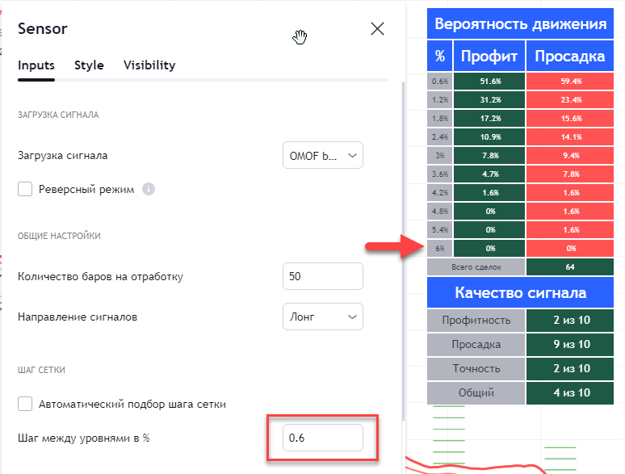625x474 pixels.
Task: Click the Количество баров на отработку field
Action: click(323, 276)
